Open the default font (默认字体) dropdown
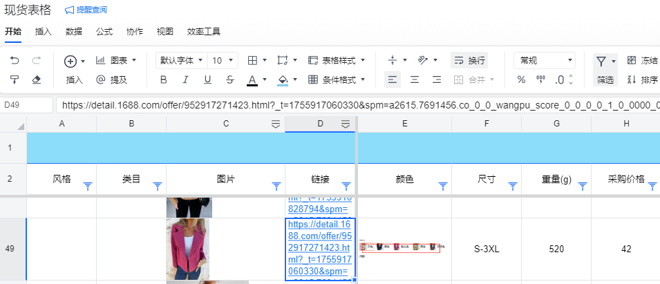Screen dimensions: 660x284 [181, 61]
